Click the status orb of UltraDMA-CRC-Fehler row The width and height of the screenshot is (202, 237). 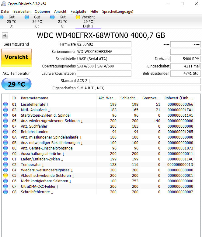(5, 186)
